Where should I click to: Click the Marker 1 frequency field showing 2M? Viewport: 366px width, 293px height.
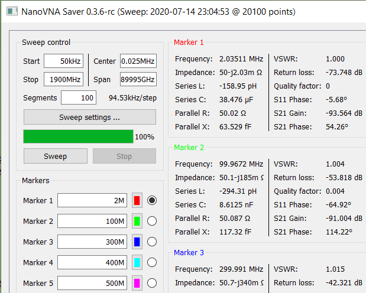92,200
